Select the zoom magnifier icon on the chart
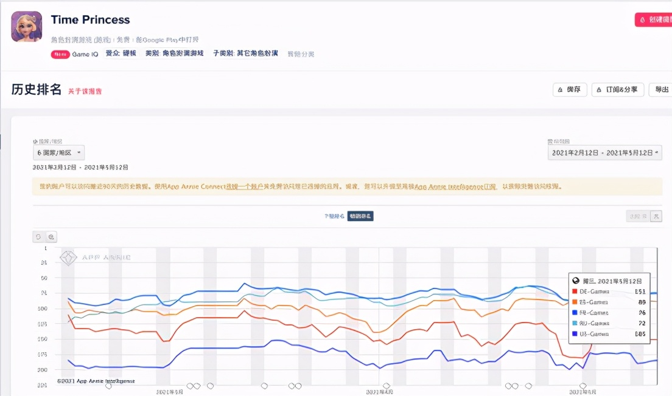This screenshot has height=396, width=672. (51, 237)
